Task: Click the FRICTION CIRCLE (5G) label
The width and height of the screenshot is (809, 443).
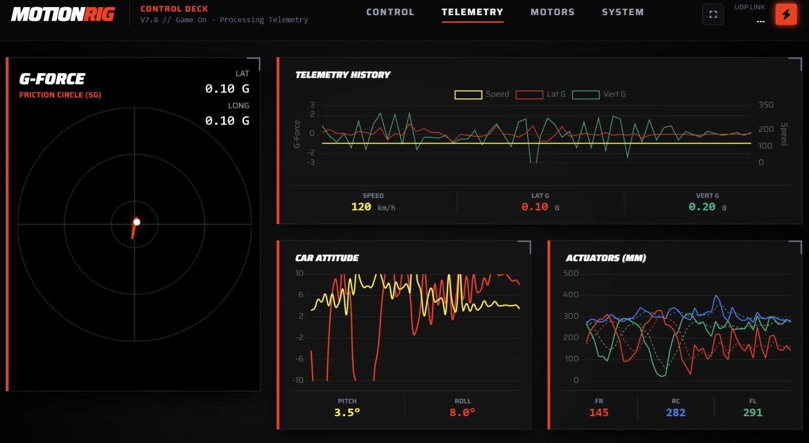Action: pyautogui.click(x=60, y=95)
